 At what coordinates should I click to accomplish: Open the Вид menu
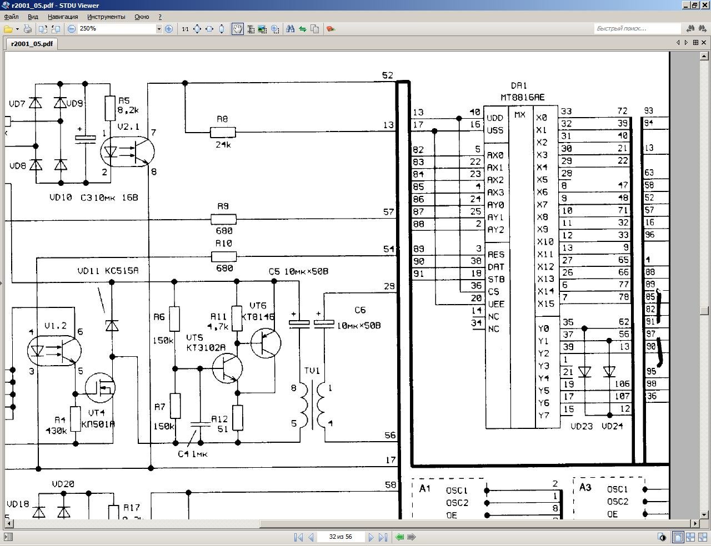(x=33, y=17)
